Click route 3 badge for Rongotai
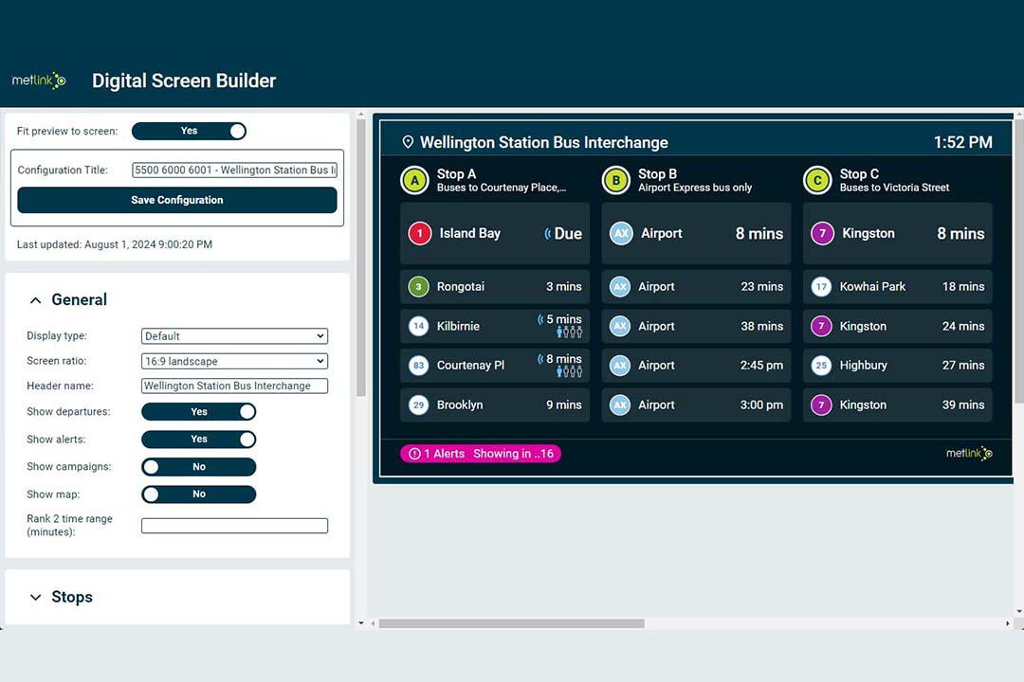 [419, 286]
